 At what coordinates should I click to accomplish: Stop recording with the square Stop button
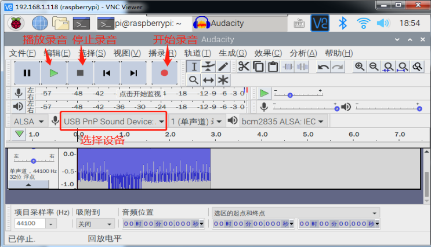pyautogui.click(x=80, y=73)
